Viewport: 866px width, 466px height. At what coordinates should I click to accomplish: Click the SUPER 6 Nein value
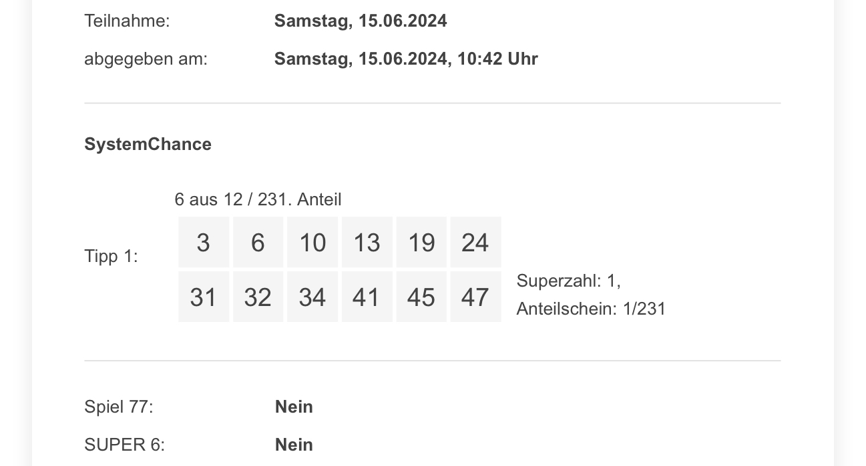pyautogui.click(x=294, y=445)
